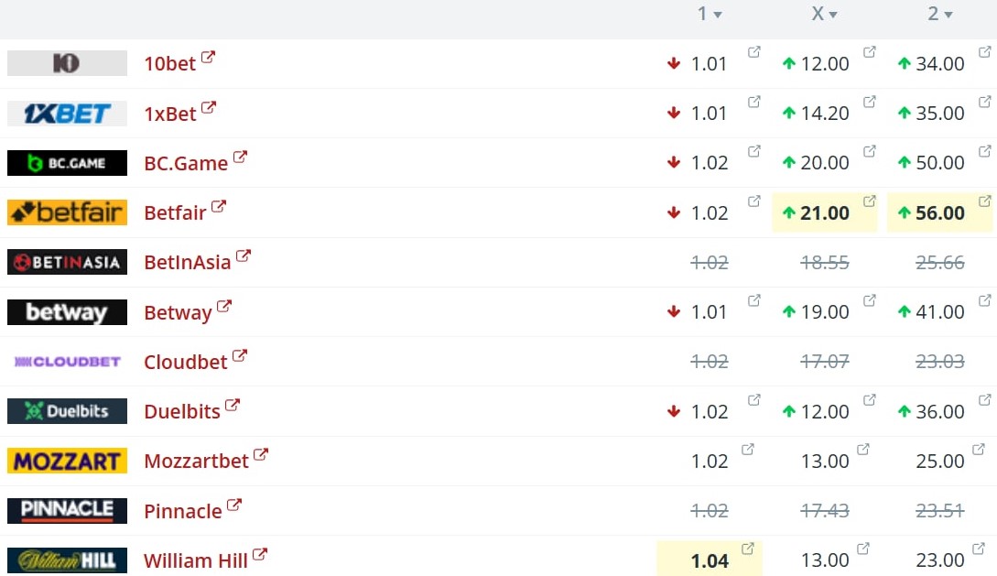The width and height of the screenshot is (997, 576).
Task: Select BC.Game 20.00 draw odds
Action: pos(825,163)
